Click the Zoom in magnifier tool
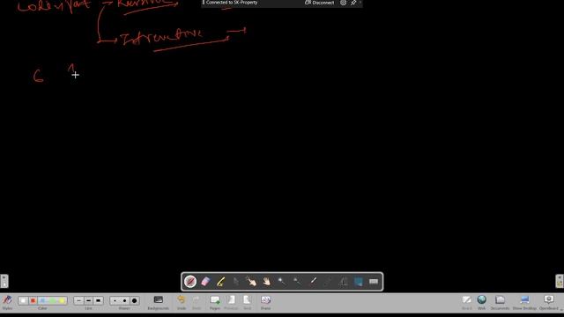Screen dimensions: 564x317 [282, 282]
